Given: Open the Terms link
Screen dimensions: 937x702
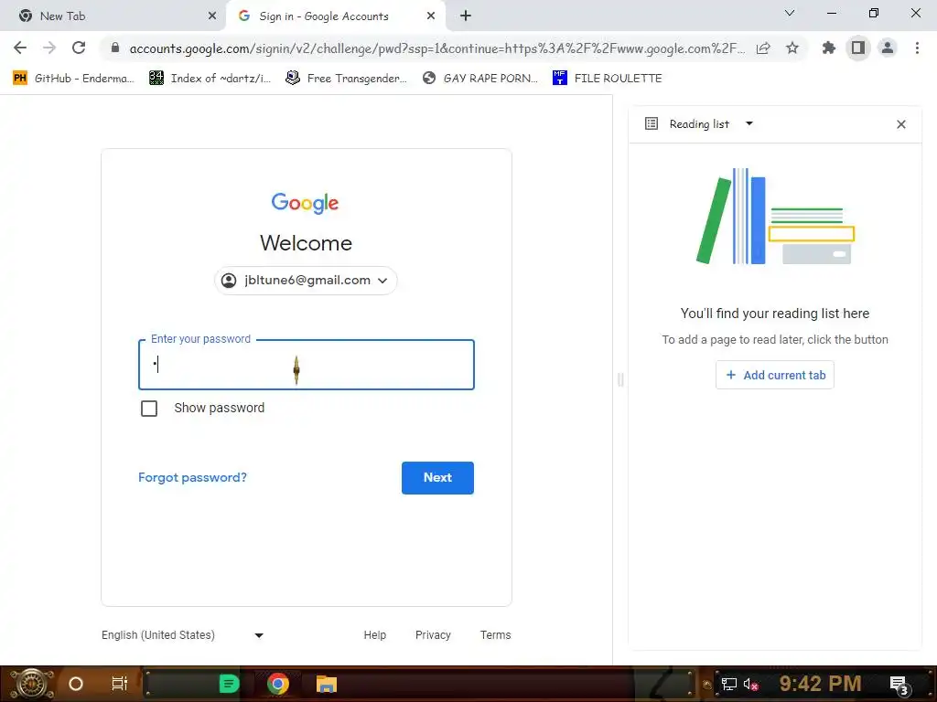Looking at the screenshot, I should pyautogui.click(x=495, y=635).
